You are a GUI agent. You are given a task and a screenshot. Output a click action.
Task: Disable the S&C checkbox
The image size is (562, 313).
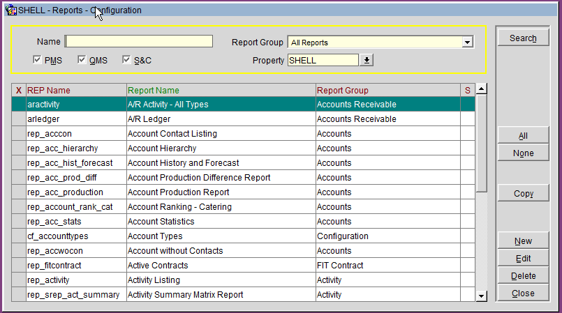click(126, 61)
